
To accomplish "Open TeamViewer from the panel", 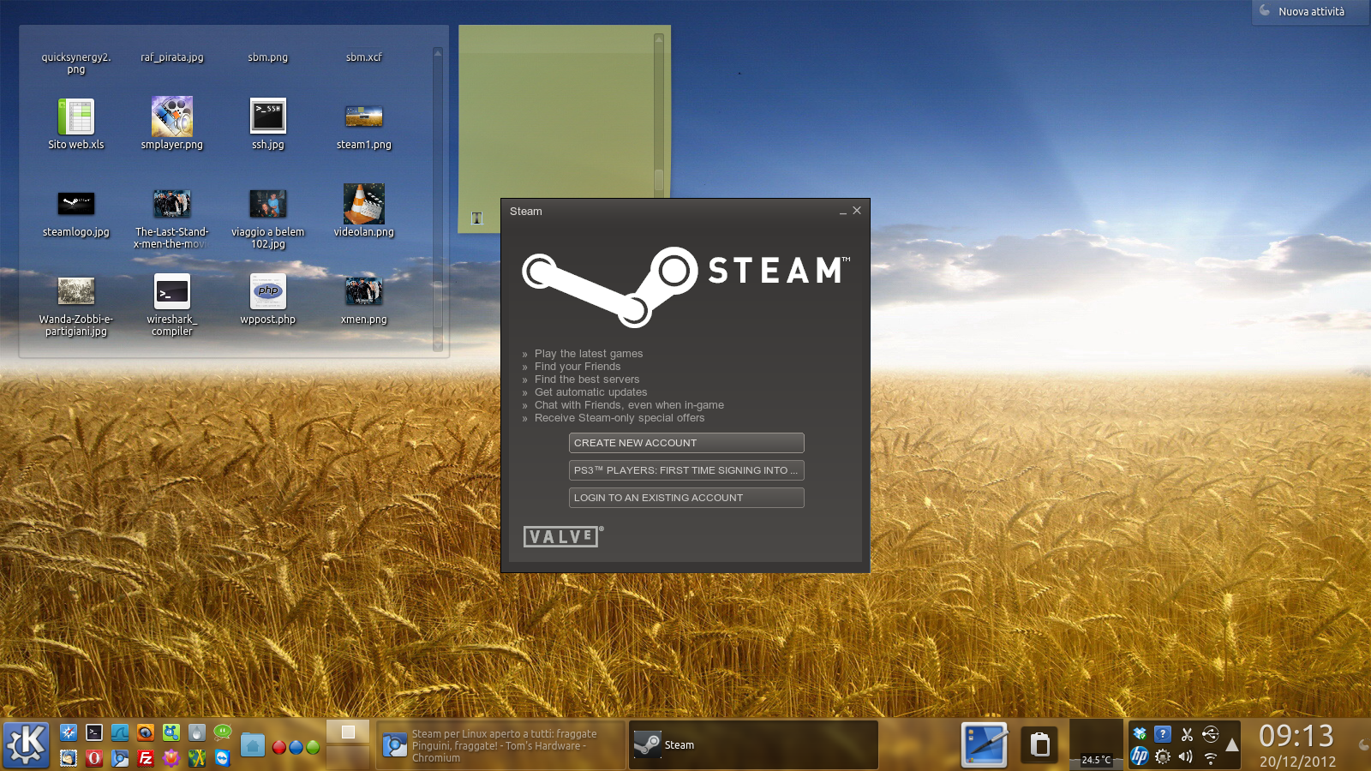I will 223,758.
